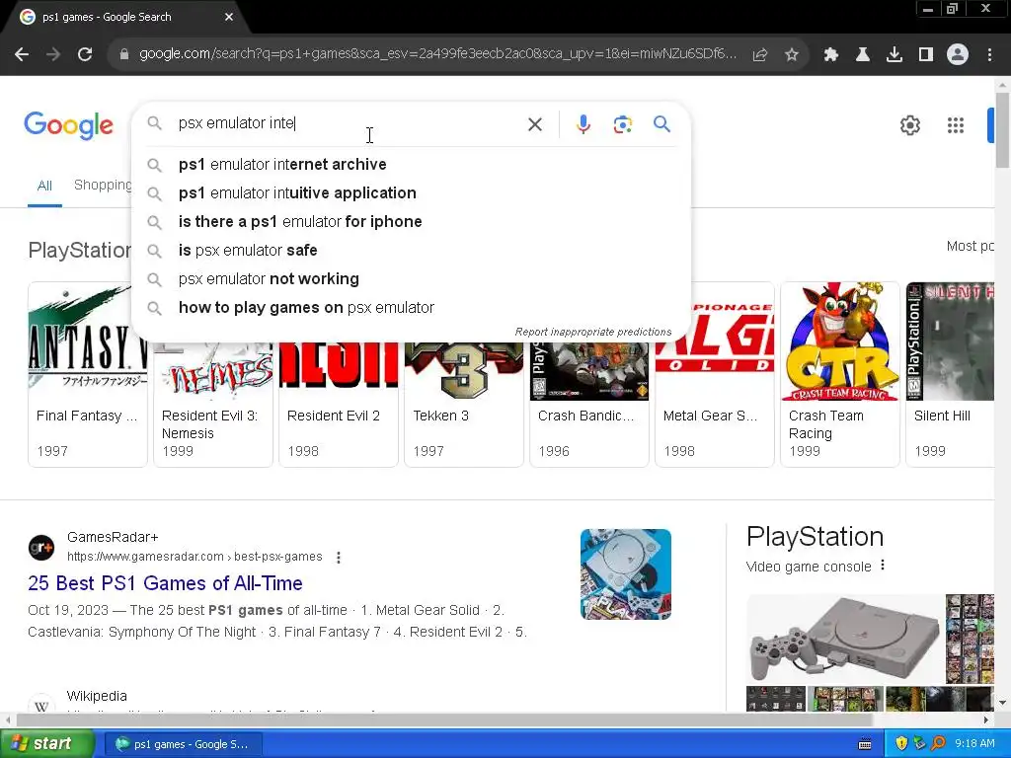Start a voice search with the microphone
Viewport: 1011px width, 758px height.
click(583, 124)
